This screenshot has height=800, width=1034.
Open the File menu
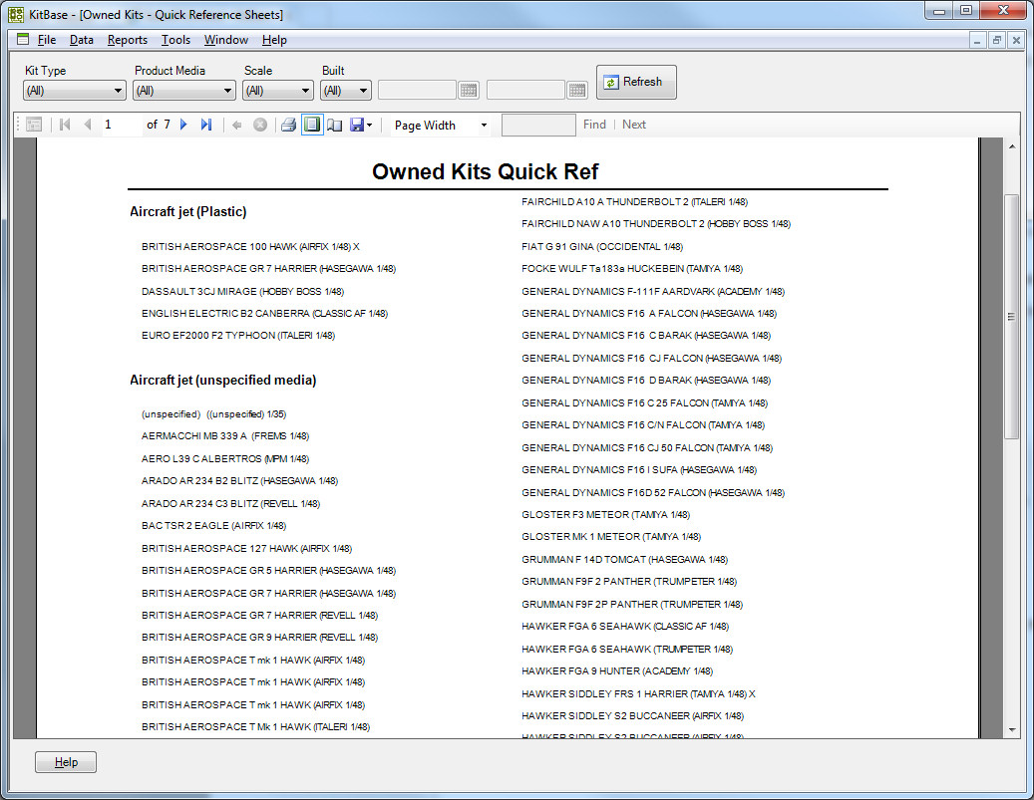click(x=46, y=40)
